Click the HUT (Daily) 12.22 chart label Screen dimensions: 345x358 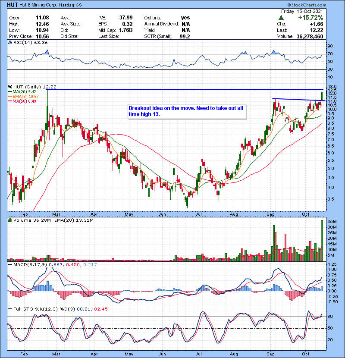(34, 87)
